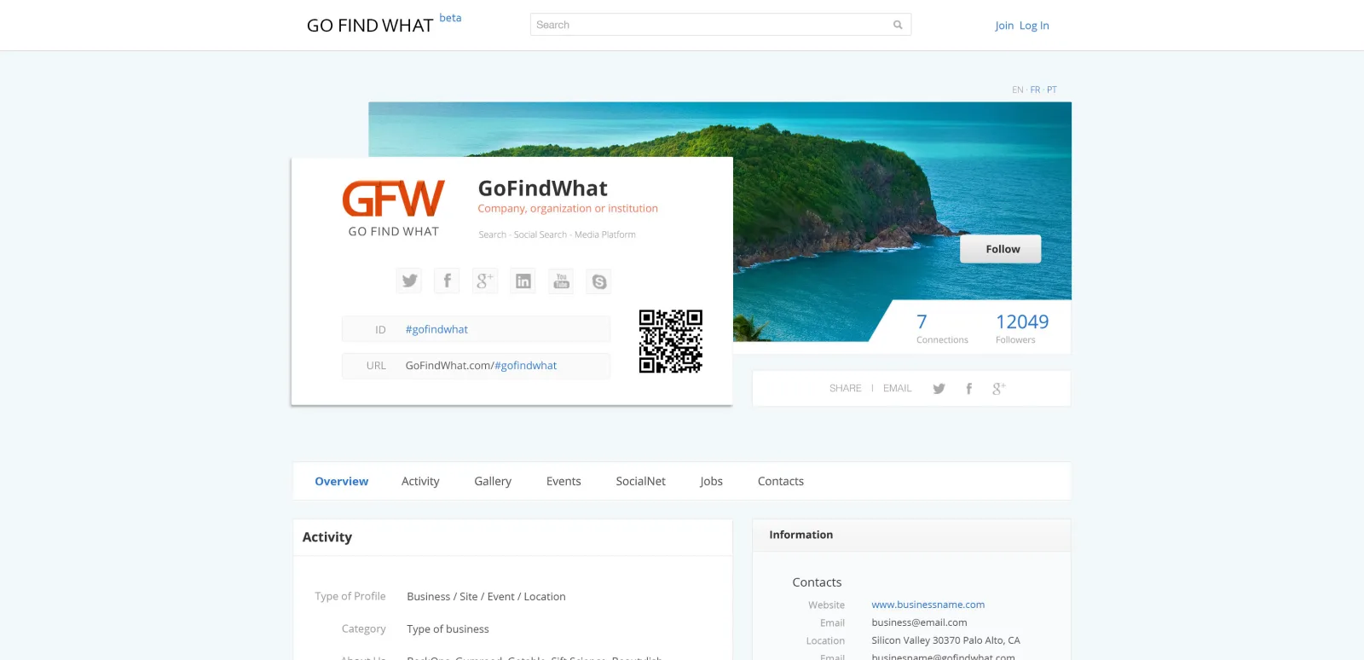This screenshot has height=660, width=1364.
Task: Click the Silicon Valley location text
Action: click(945, 640)
